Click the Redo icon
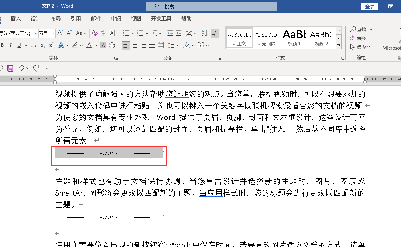401x247 pixels. point(36,68)
